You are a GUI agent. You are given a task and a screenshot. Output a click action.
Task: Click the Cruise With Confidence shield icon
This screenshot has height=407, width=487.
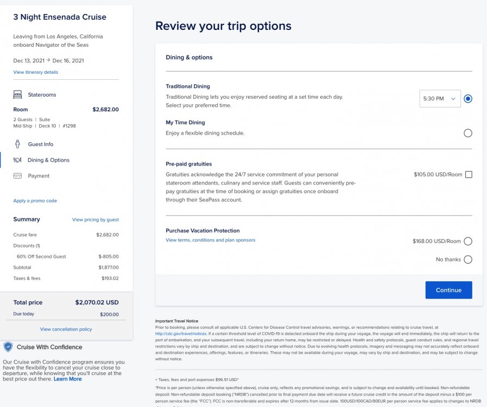8,347
